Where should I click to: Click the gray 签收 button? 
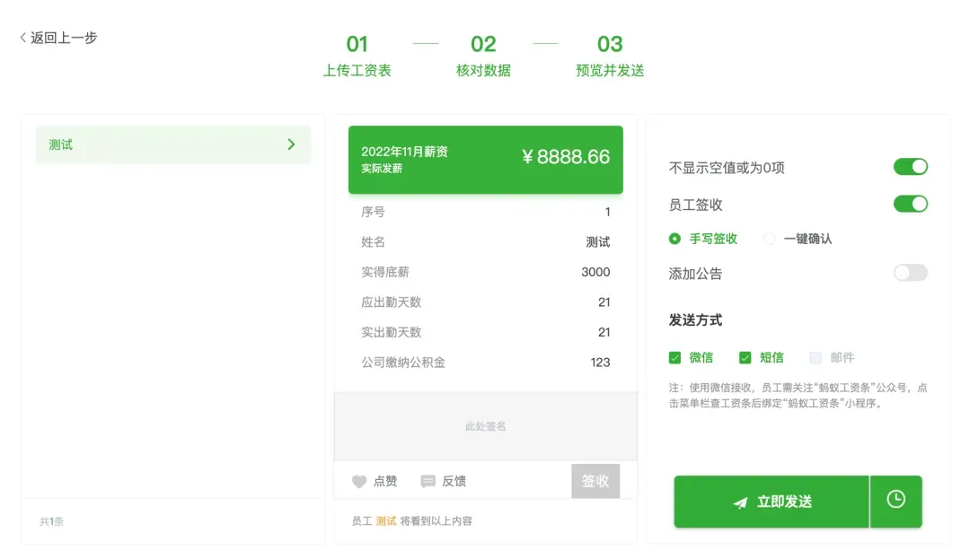tap(595, 481)
